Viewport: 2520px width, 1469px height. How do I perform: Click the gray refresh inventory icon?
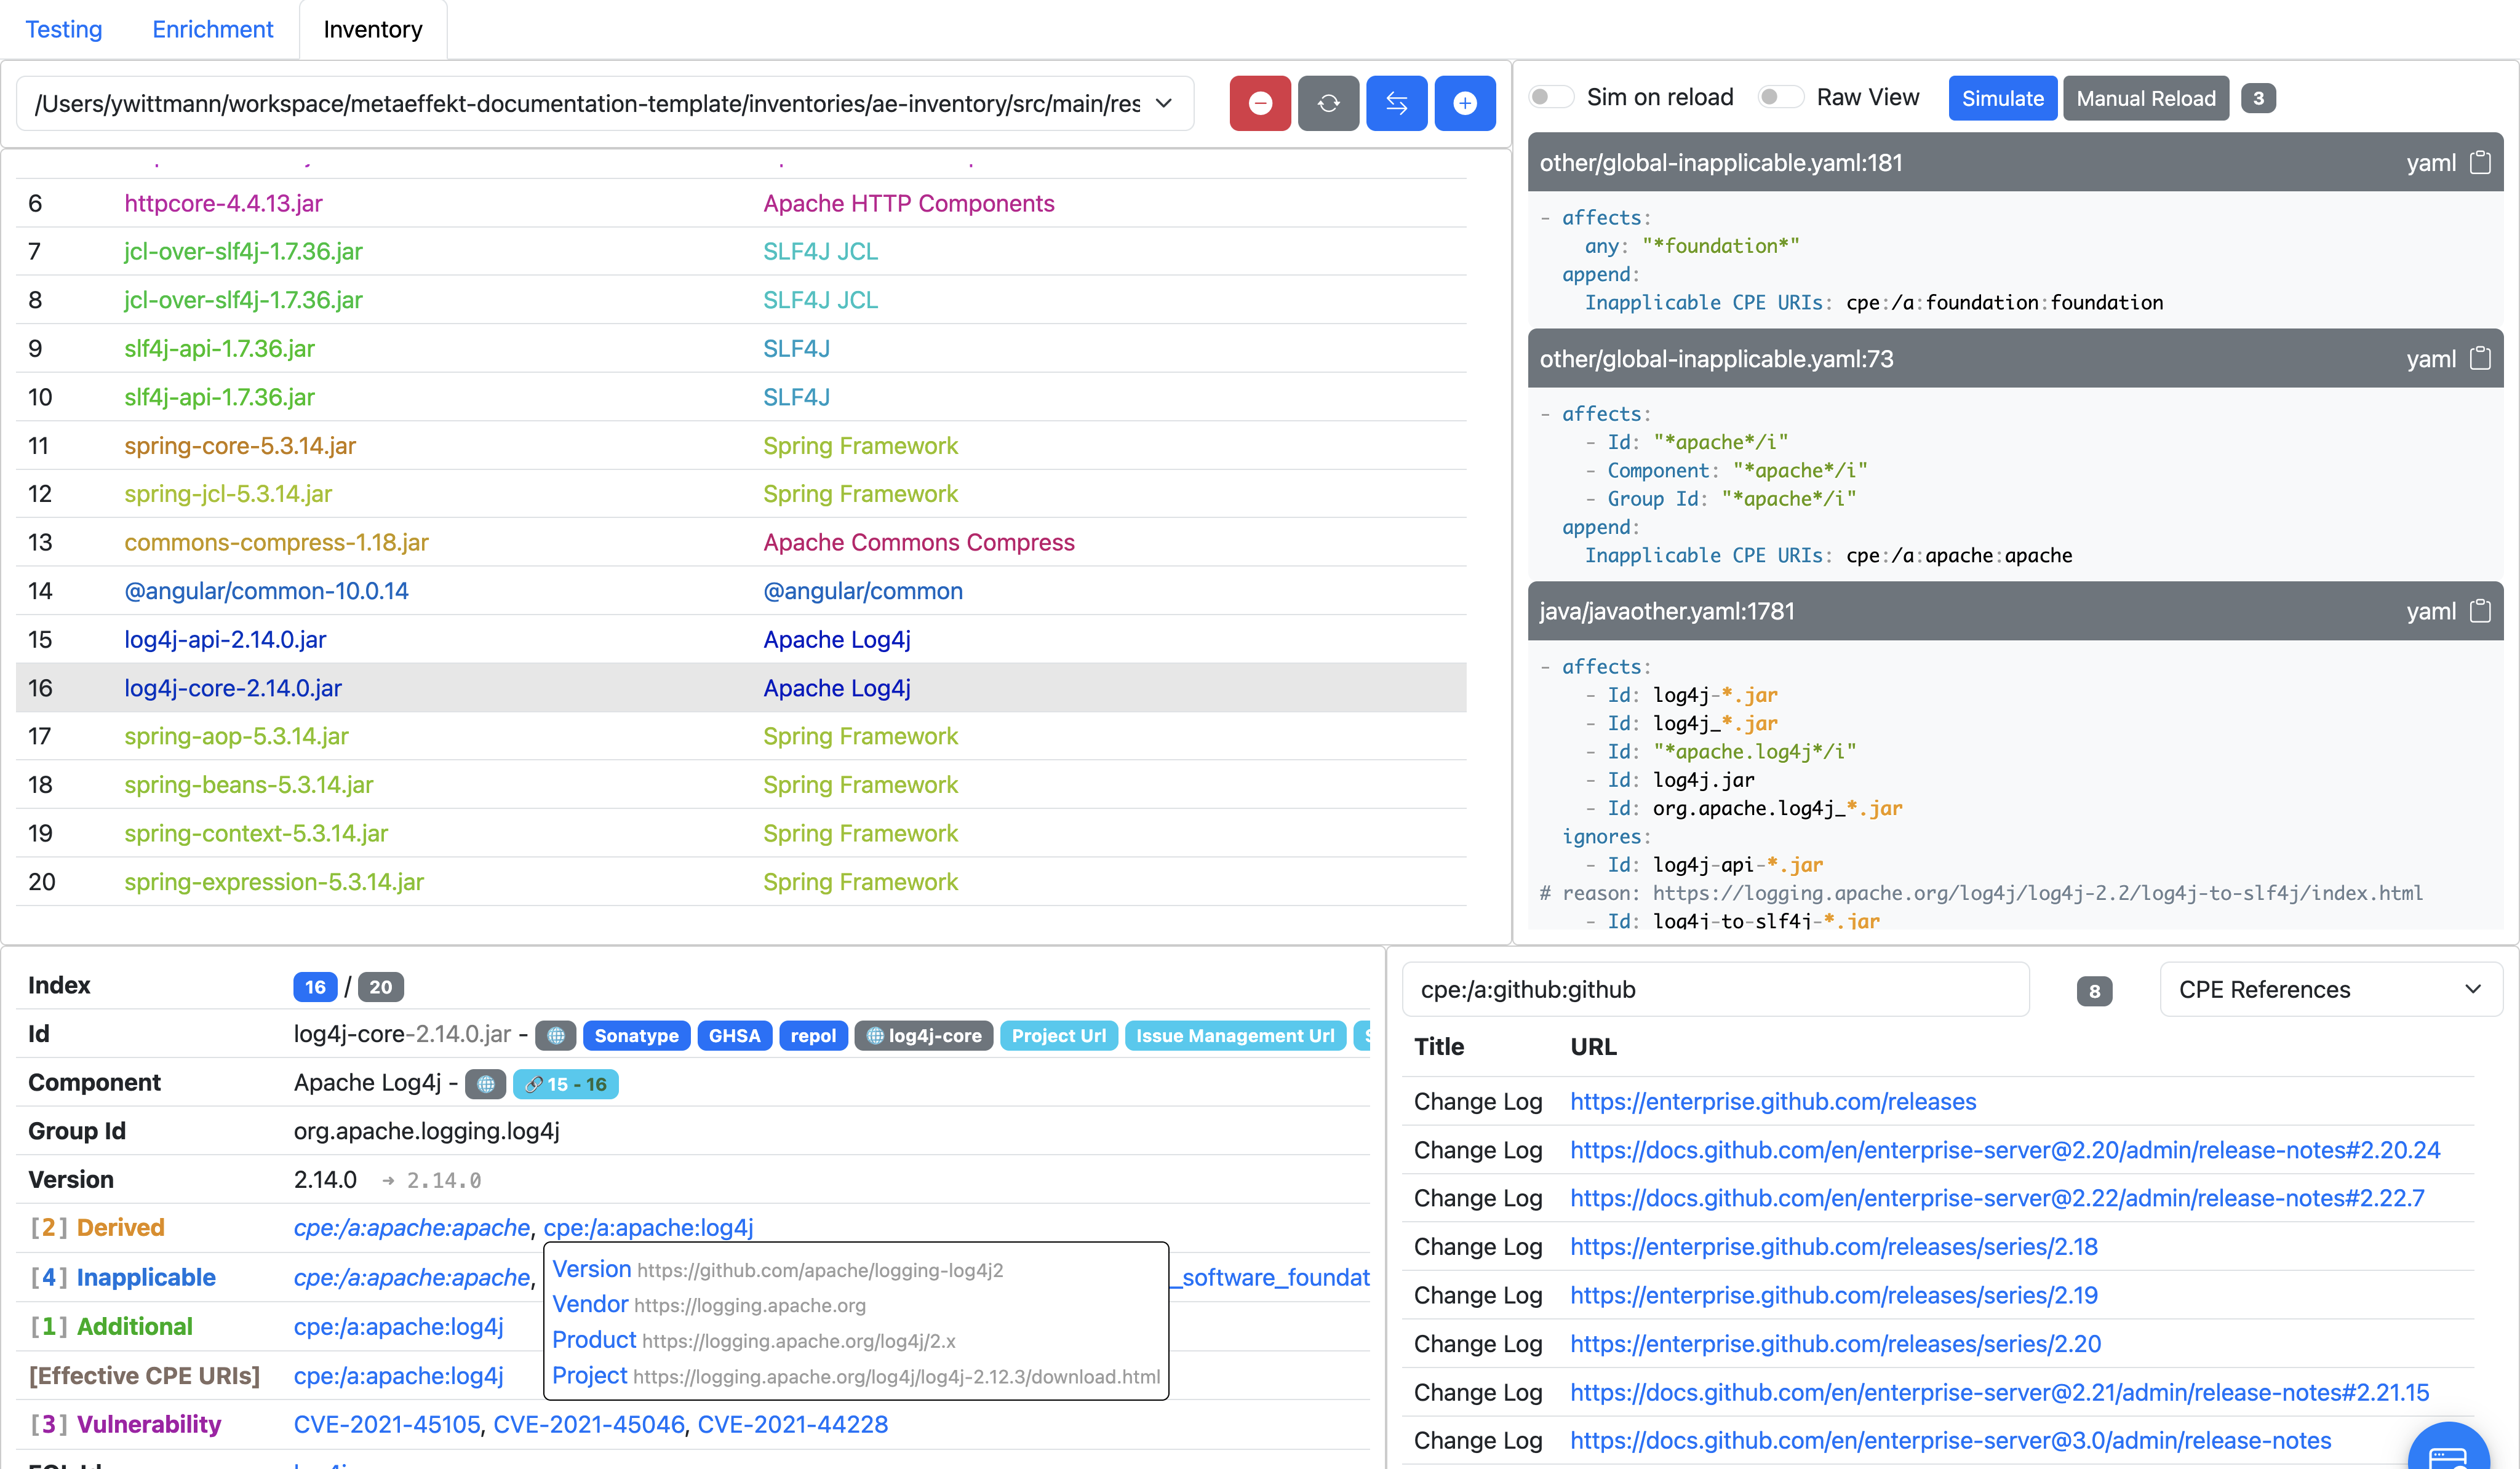[1329, 102]
